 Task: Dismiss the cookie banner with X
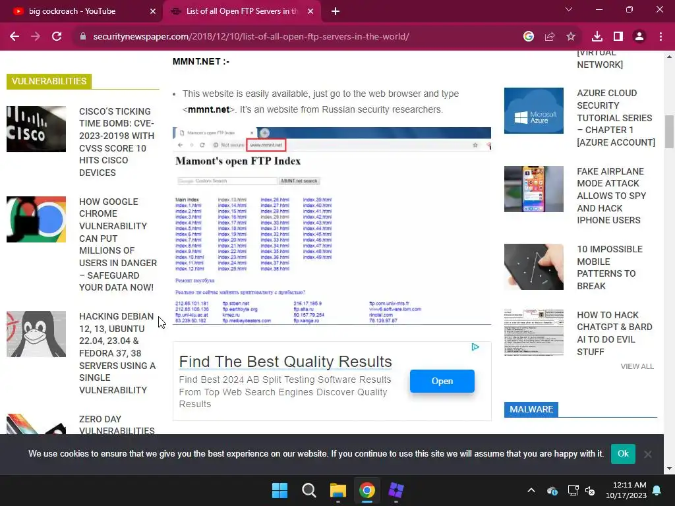pos(648,454)
